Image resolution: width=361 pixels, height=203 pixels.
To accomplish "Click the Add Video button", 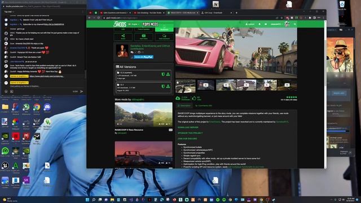I will tap(144, 37).
